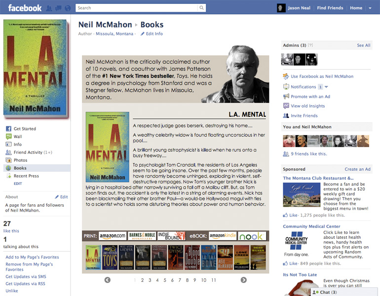Click the pencil Edit Info link
The height and width of the screenshot is (296, 380).
coord(152,34)
